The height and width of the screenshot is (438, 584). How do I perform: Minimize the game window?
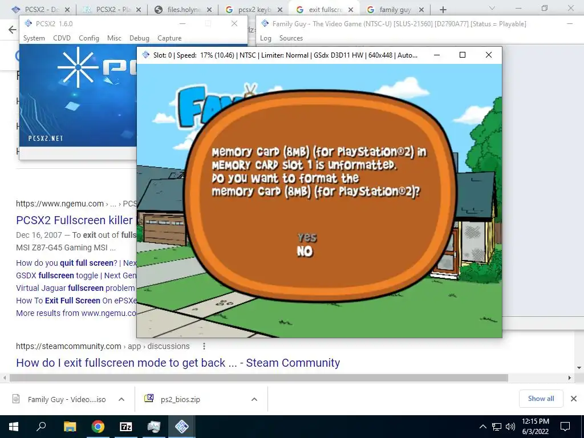(437, 55)
